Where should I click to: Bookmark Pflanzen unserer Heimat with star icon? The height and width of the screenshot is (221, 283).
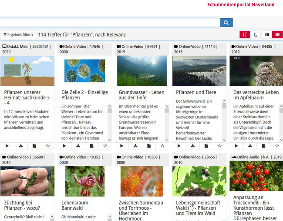pos(48,146)
